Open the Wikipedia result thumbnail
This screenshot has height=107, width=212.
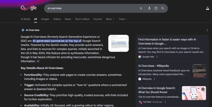(x=199, y=71)
